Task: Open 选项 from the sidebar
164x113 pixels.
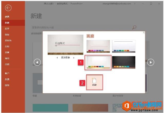Action: click(7, 85)
